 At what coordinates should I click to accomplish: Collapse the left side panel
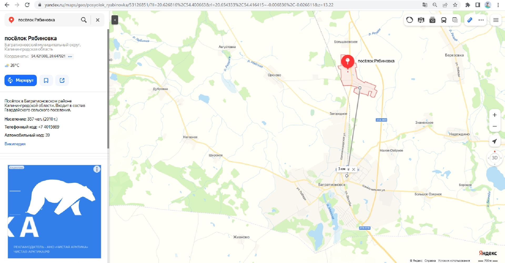(115, 20)
